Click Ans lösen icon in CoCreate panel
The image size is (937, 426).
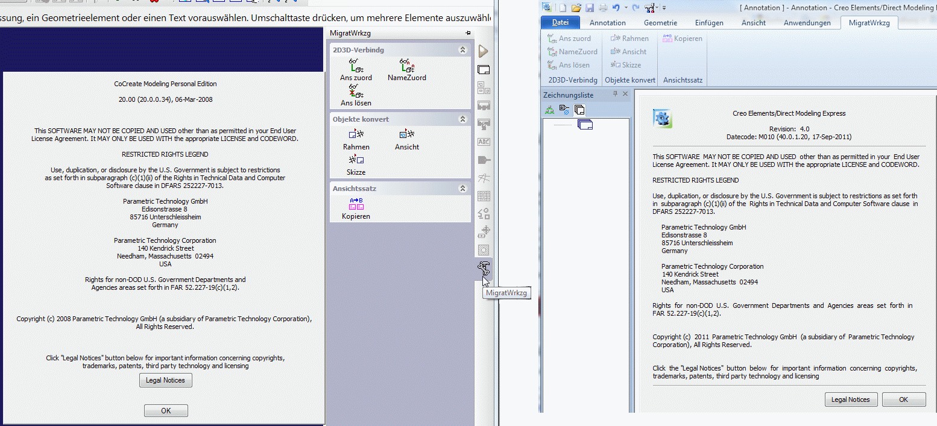pyautogui.click(x=356, y=90)
